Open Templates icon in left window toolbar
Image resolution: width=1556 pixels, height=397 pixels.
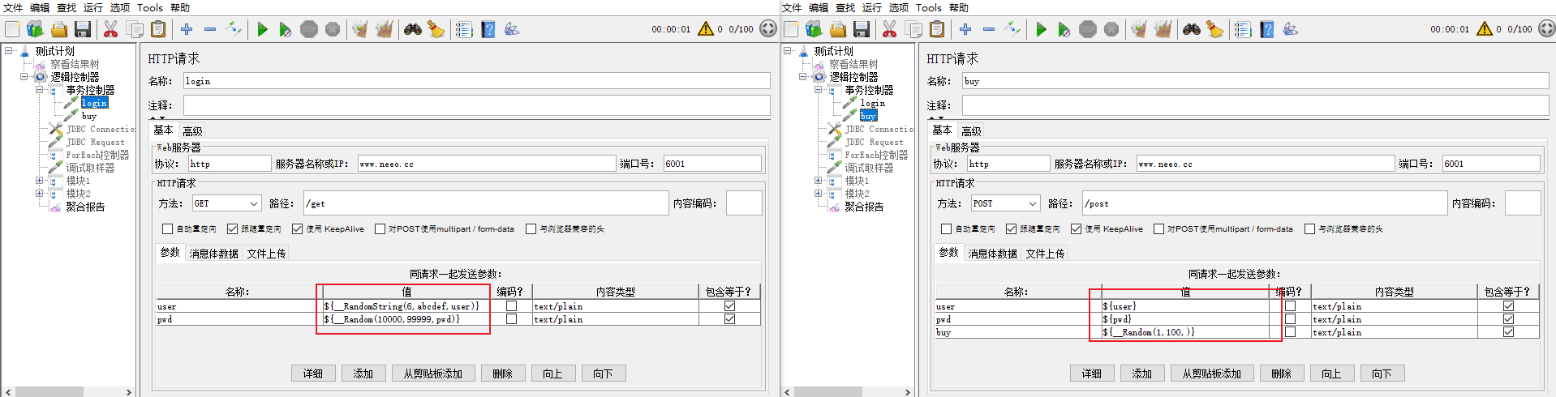35,29
